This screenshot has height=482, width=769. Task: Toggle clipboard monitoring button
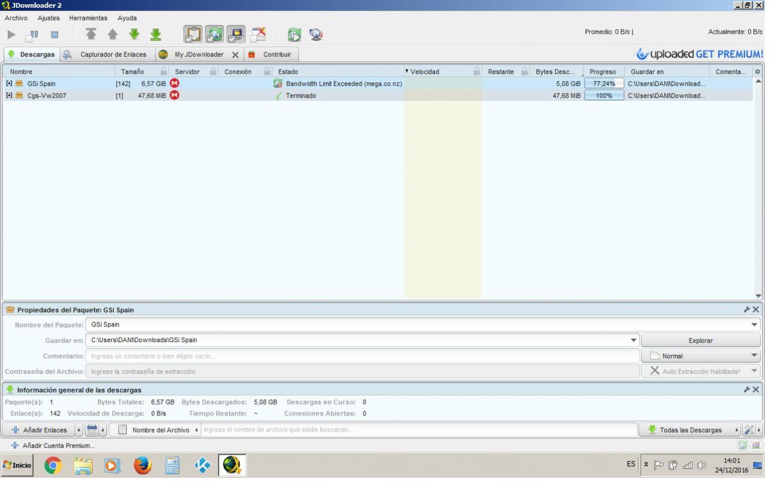pyautogui.click(x=193, y=34)
